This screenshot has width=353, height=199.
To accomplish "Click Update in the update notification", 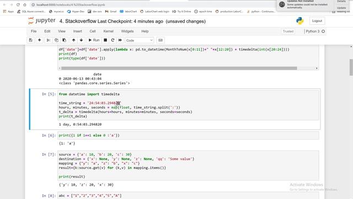I will click(341, 8).
